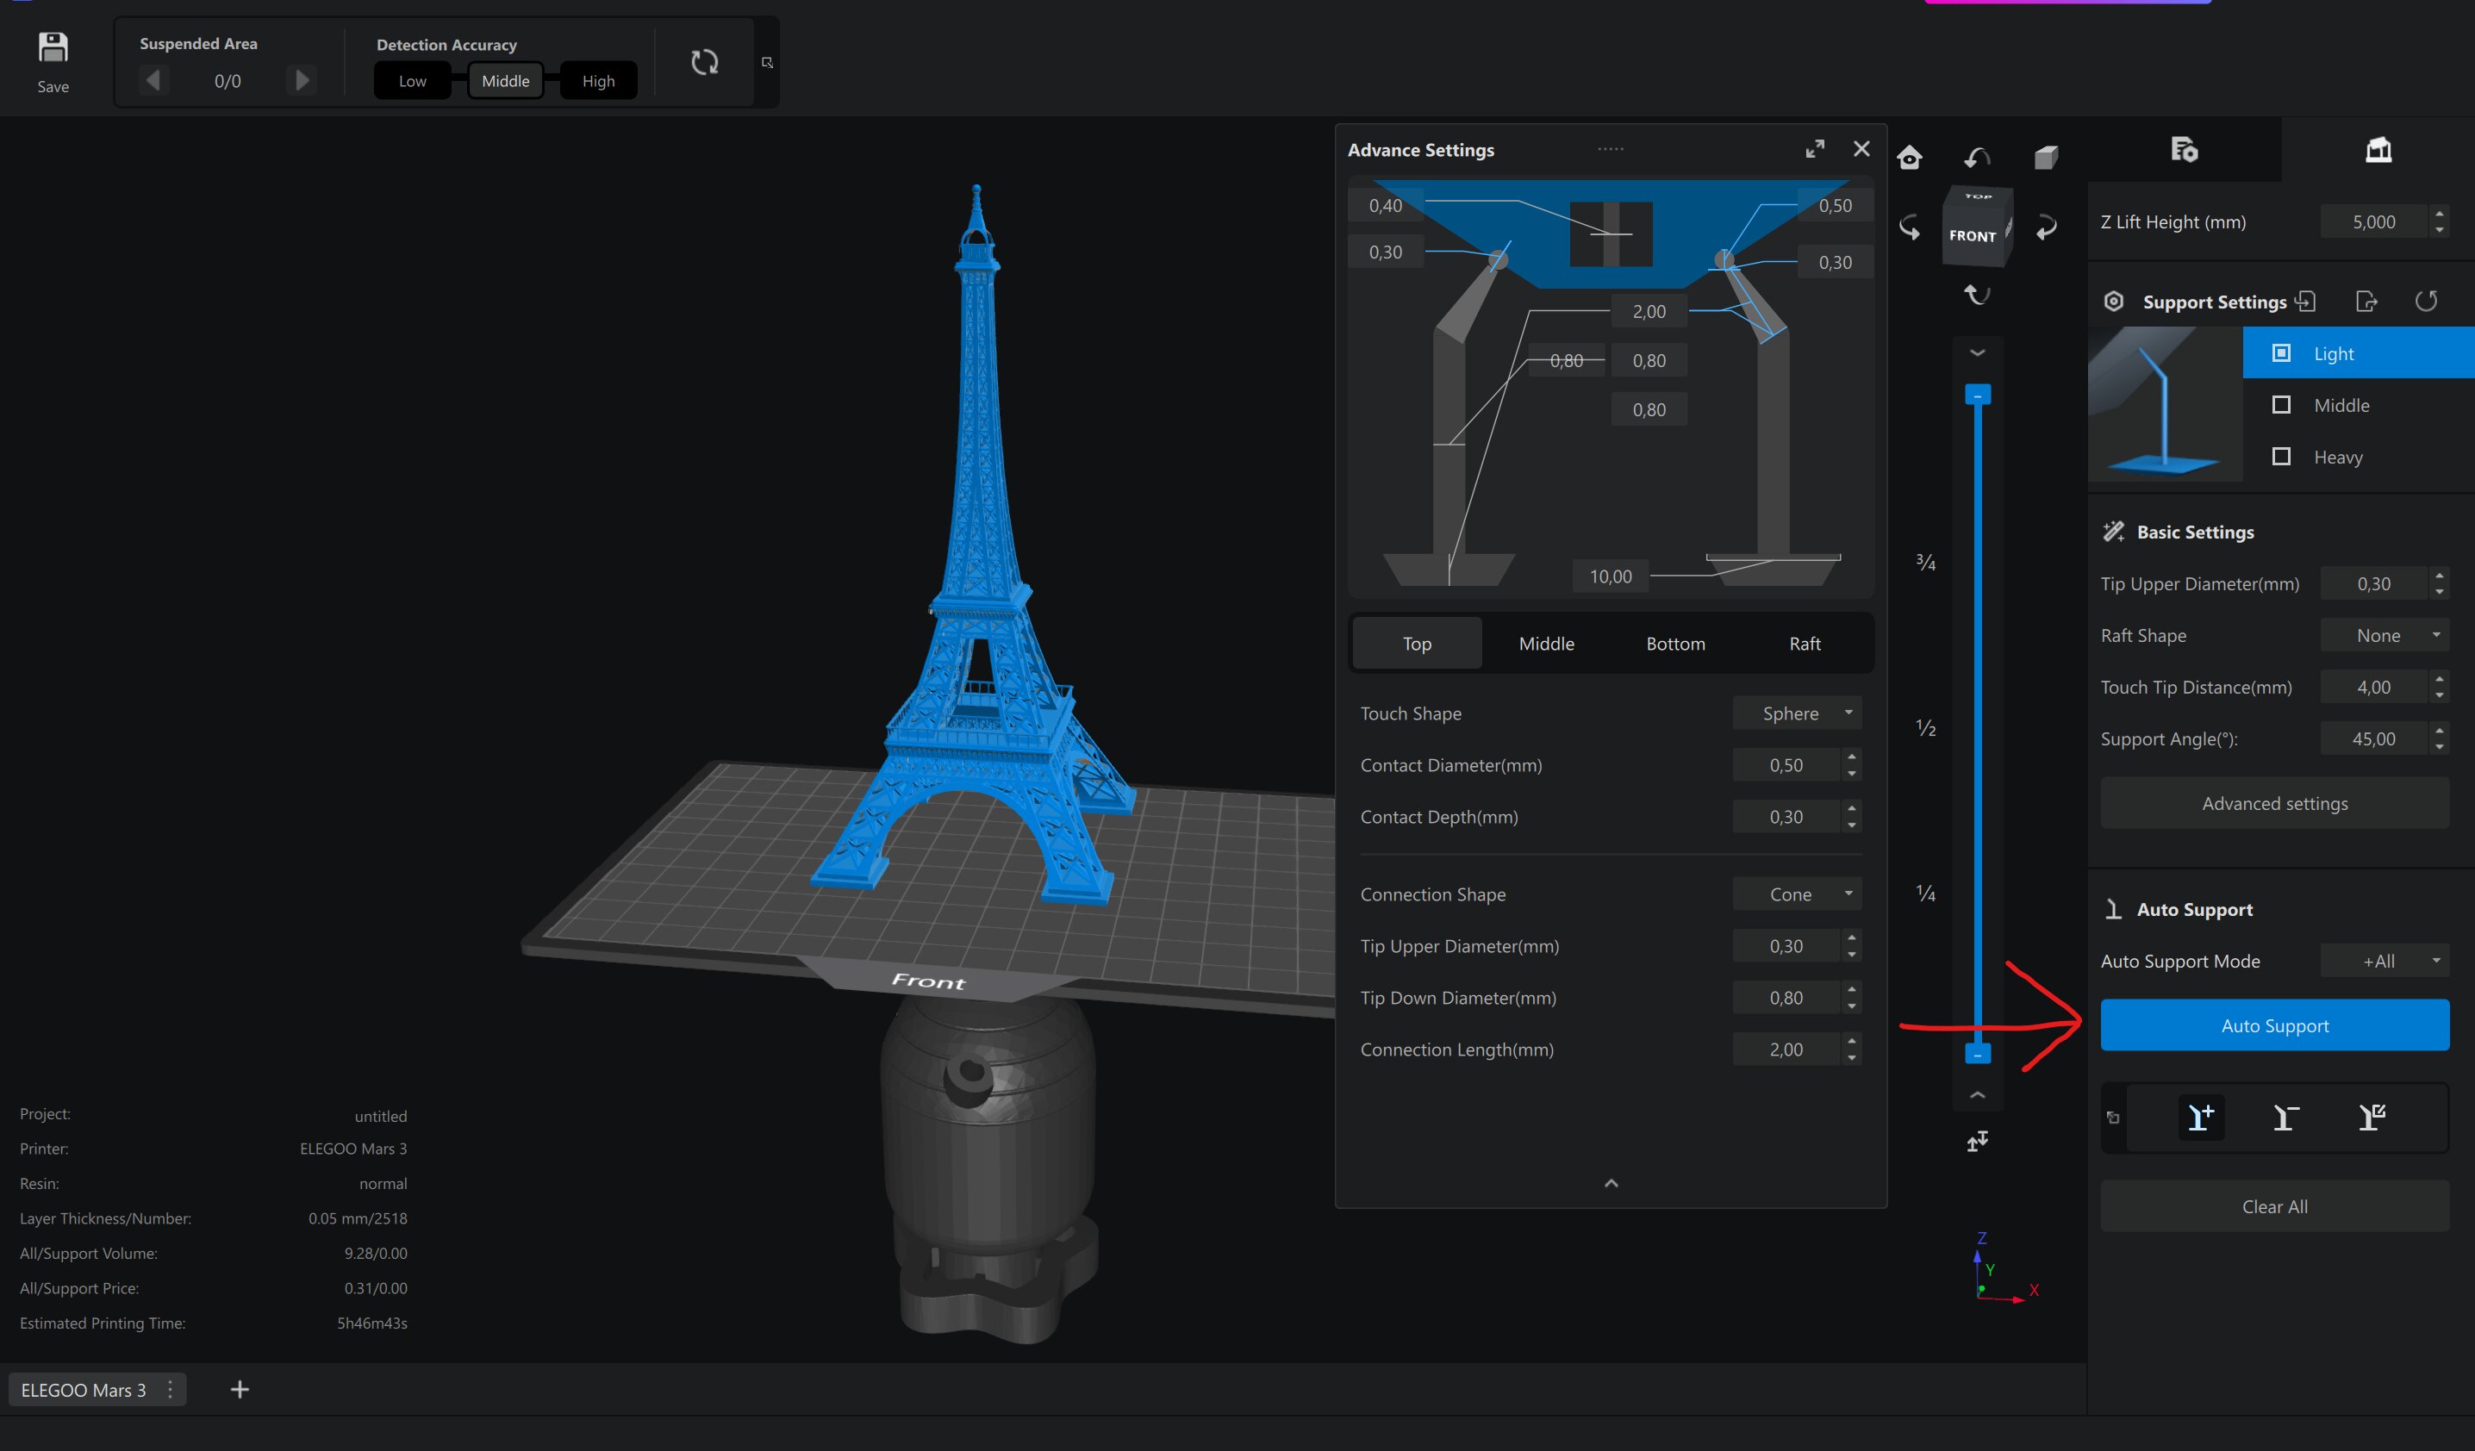
Task: Increase Z Lift Height value
Action: [2440, 213]
